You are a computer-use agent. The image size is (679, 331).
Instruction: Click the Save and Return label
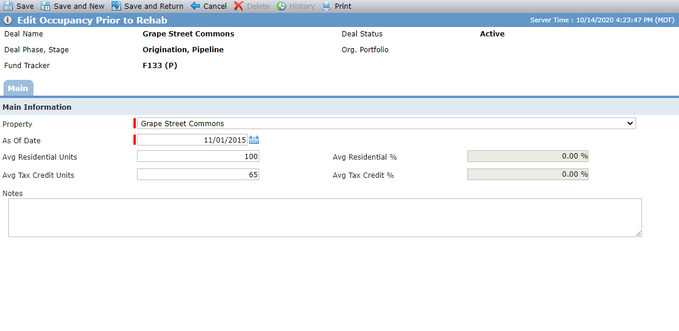pyautogui.click(x=153, y=6)
